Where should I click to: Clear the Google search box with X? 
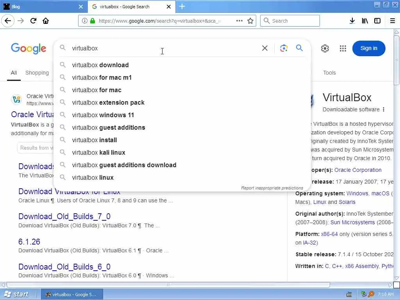pyautogui.click(x=265, y=48)
